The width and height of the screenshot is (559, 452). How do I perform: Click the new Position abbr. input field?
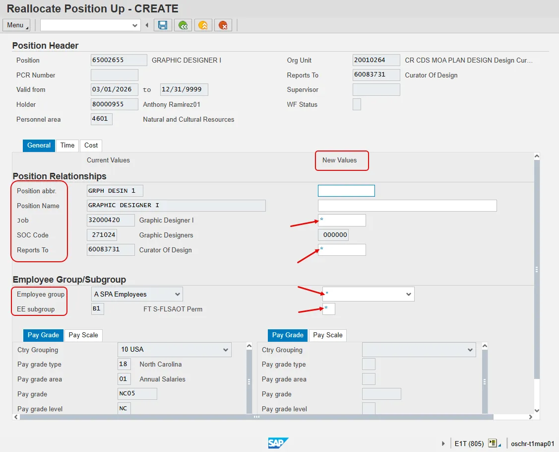click(x=346, y=191)
